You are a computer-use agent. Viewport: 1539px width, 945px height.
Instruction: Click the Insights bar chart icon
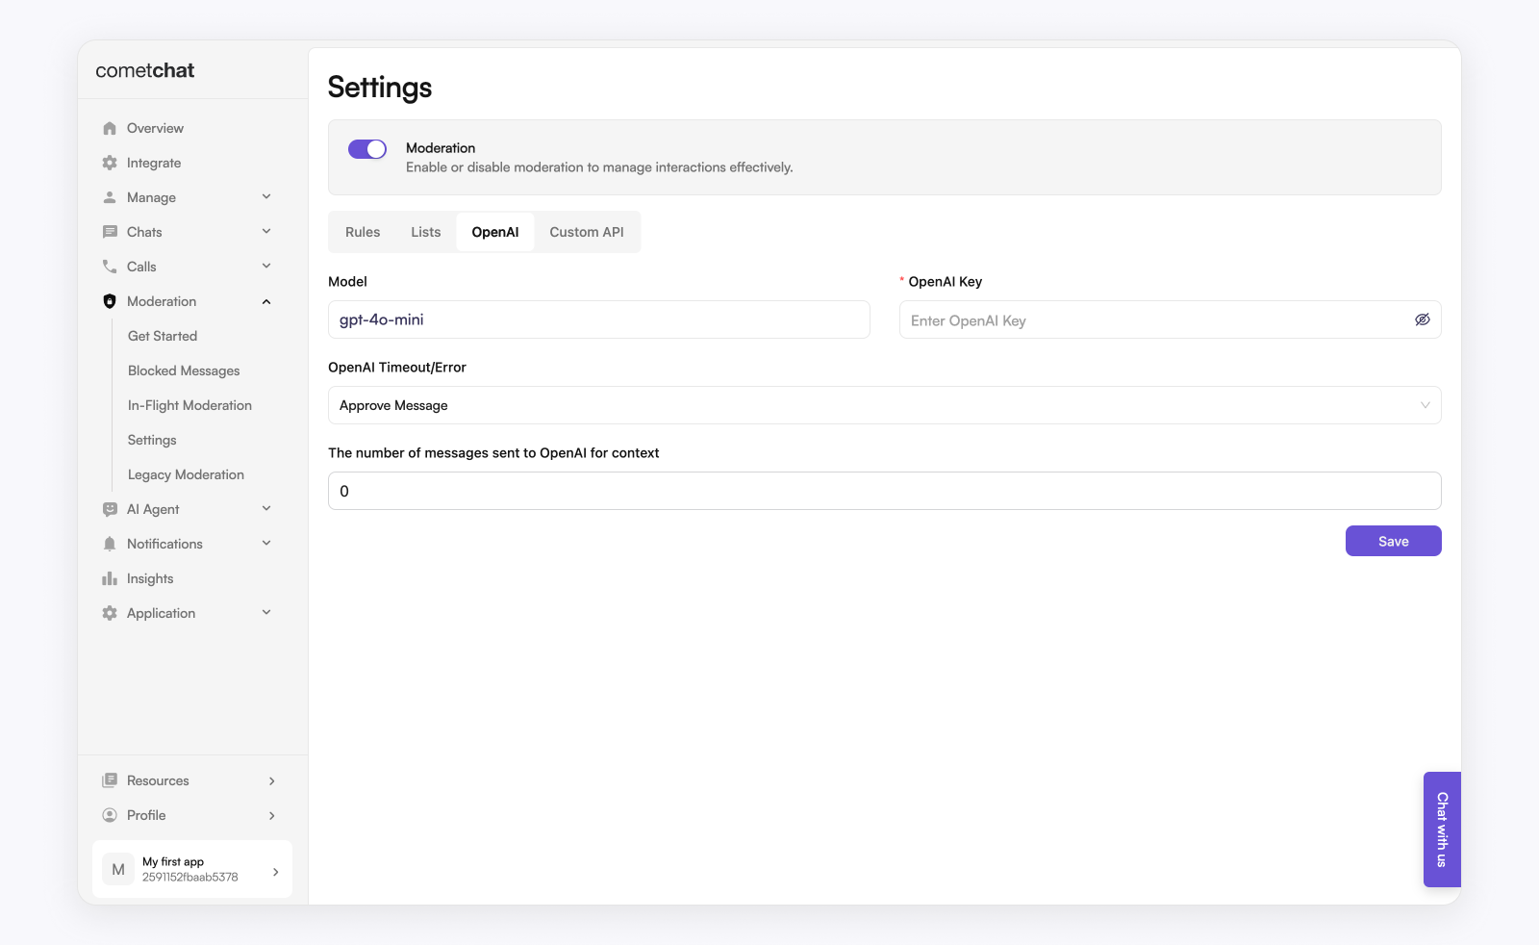pos(110,578)
